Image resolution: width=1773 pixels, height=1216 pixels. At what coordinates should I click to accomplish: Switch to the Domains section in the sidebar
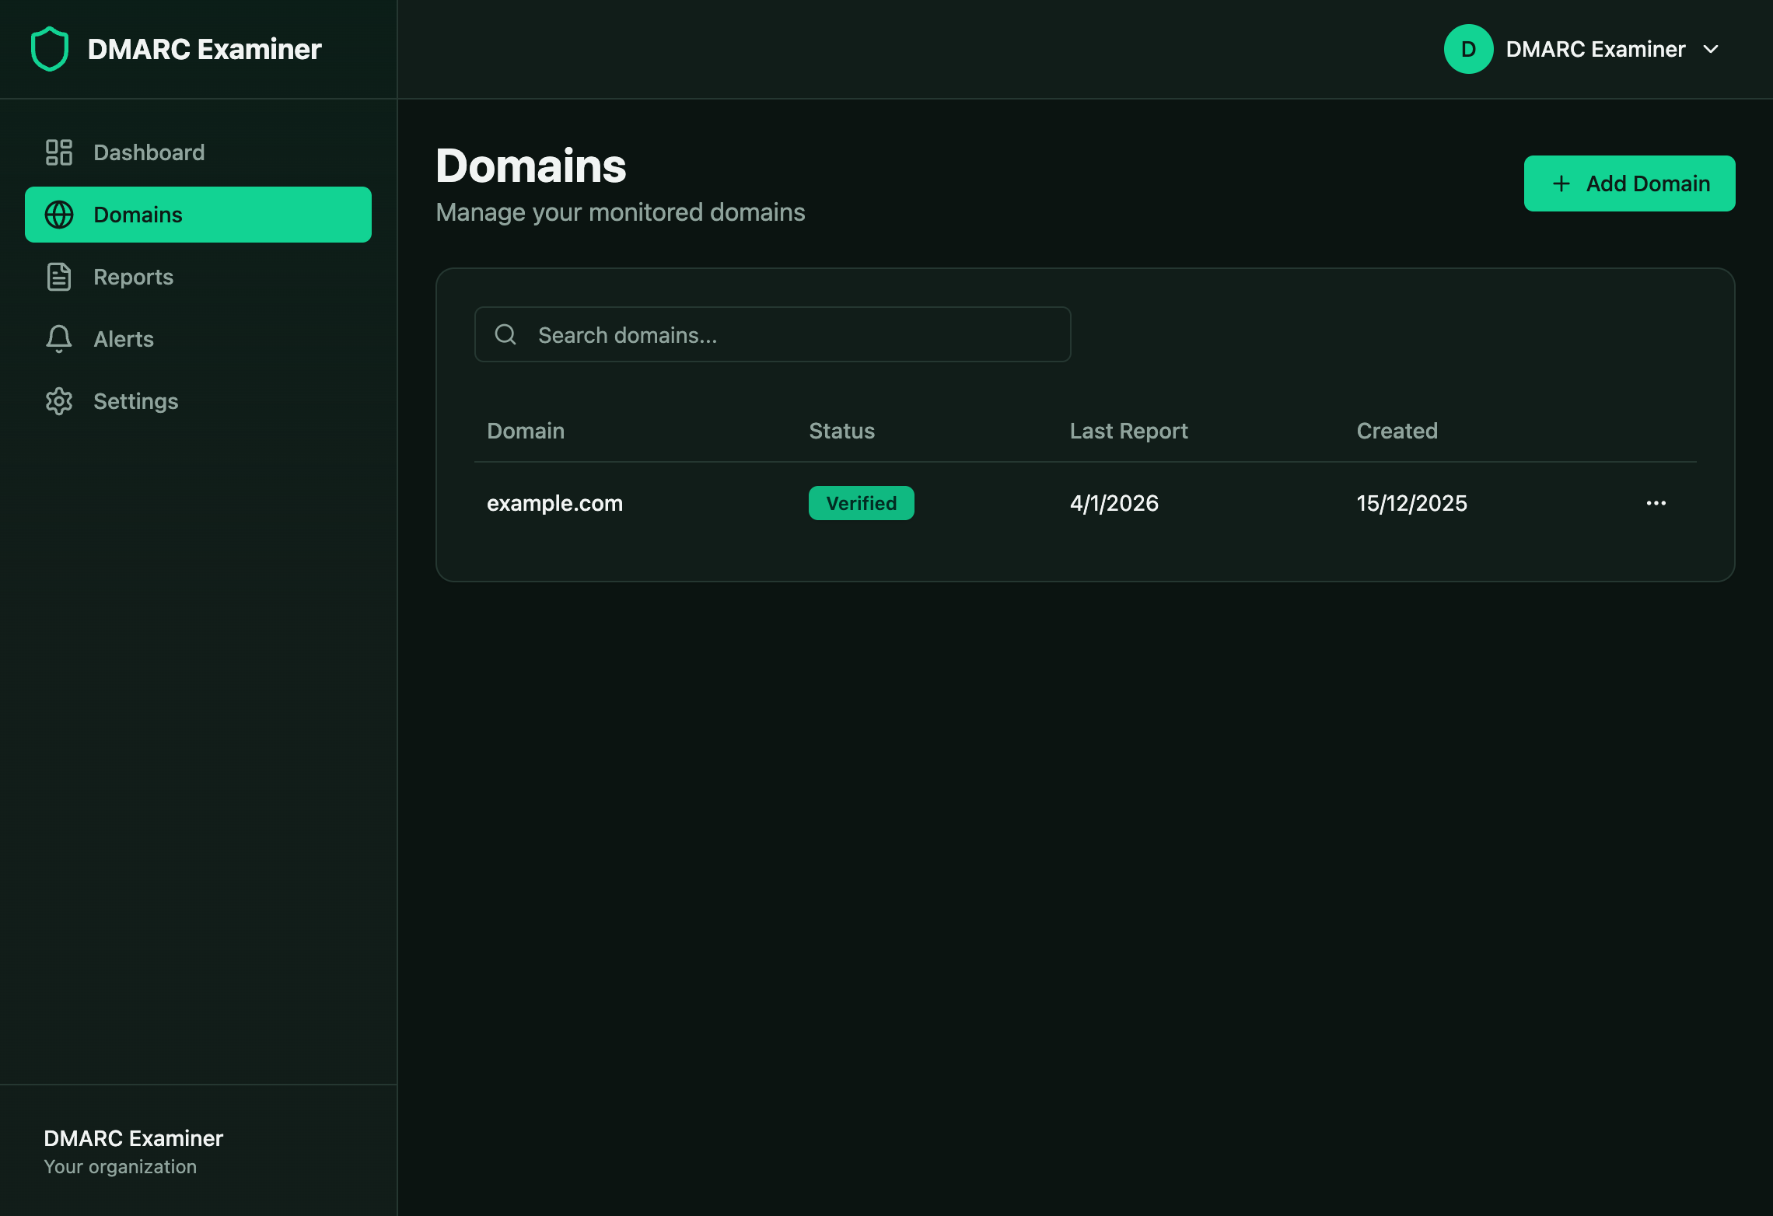[138, 215]
